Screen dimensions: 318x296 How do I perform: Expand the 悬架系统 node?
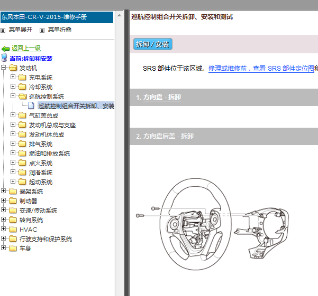coord(3,190)
